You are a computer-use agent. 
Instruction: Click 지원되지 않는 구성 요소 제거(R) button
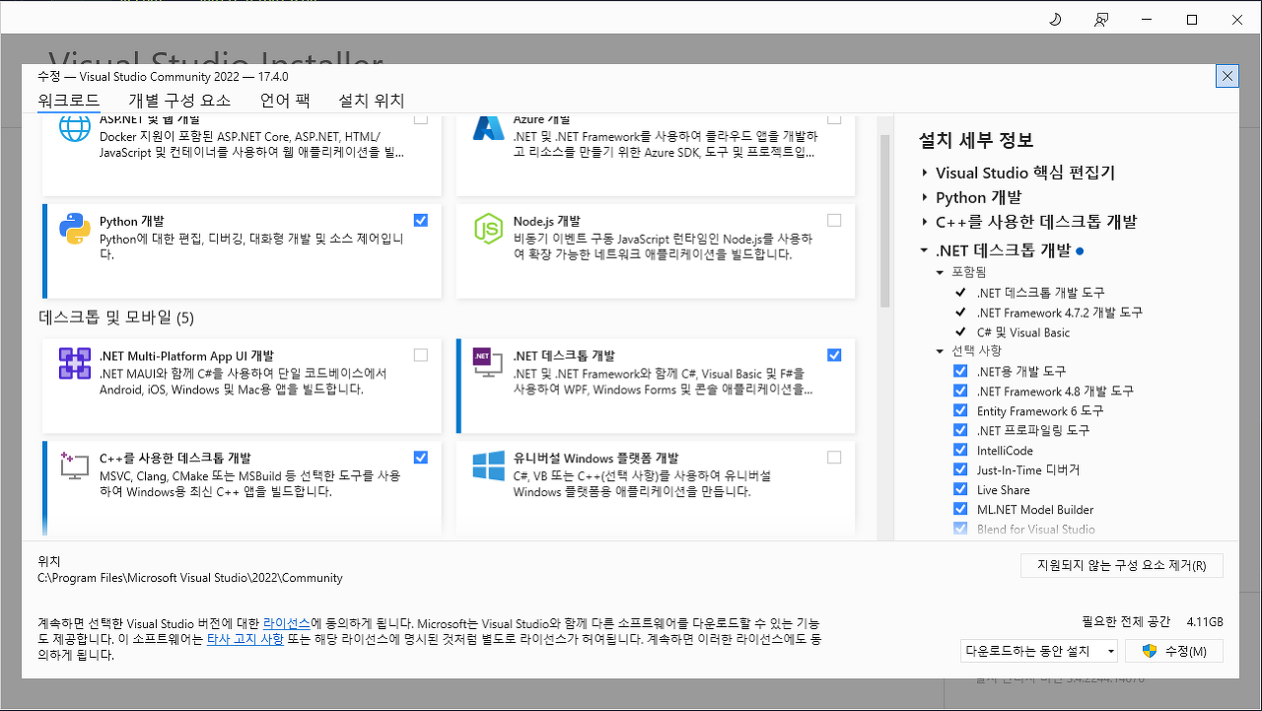[1122, 566]
